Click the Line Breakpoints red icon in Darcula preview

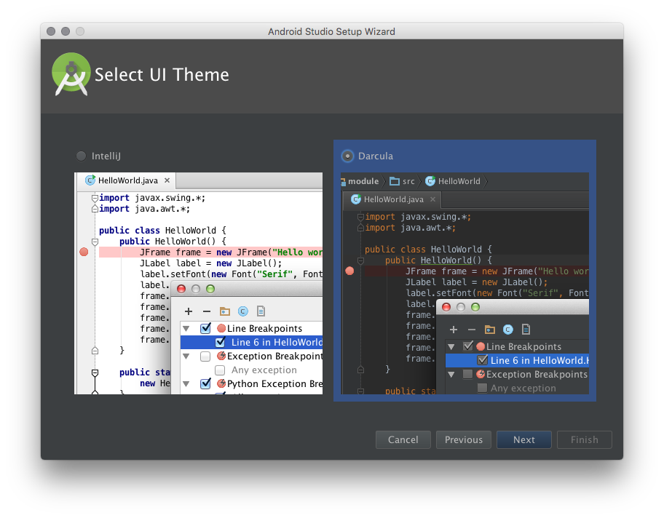coord(481,346)
